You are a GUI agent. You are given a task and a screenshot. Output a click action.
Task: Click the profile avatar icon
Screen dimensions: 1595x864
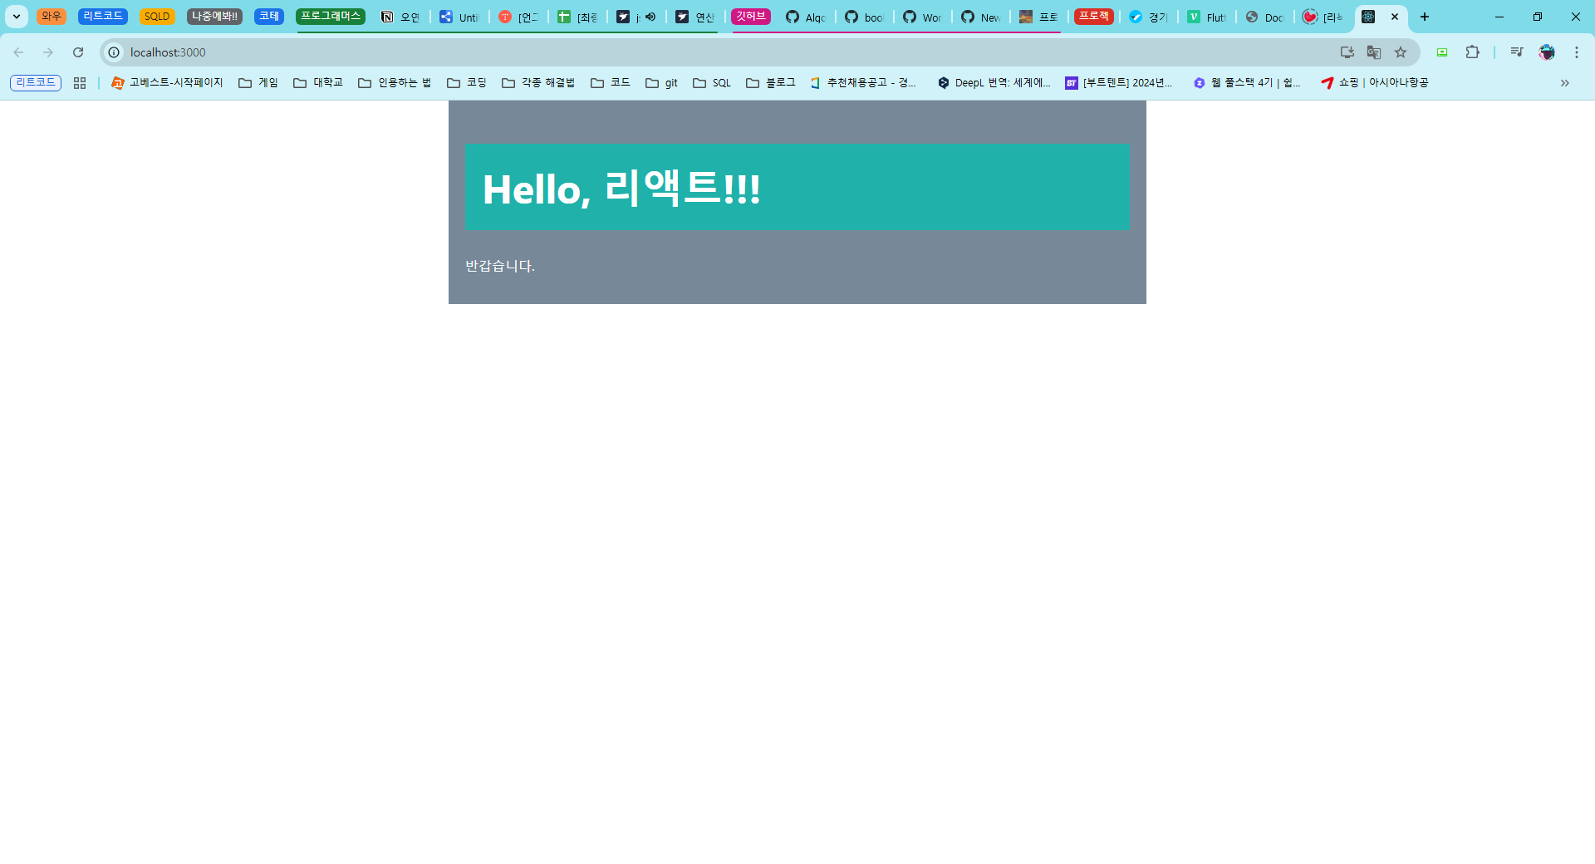click(1547, 52)
